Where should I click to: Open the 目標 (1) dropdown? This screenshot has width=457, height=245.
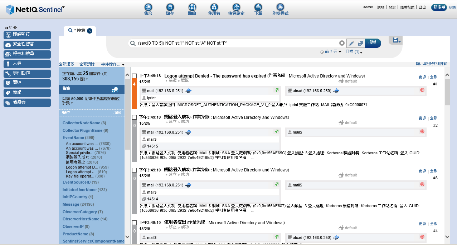click(354, 52)
